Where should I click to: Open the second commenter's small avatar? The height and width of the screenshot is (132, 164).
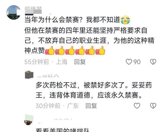coord(29,75)
